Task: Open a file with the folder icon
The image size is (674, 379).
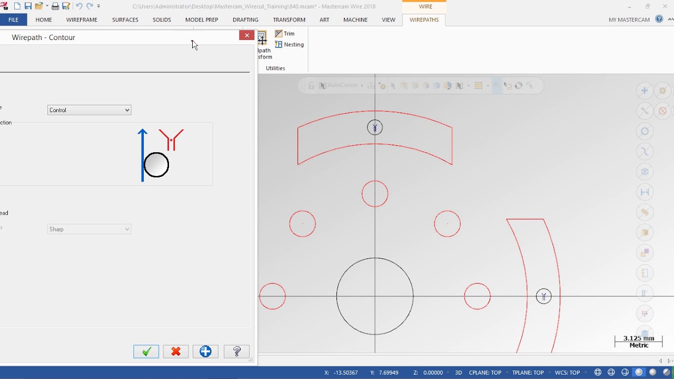Action: (x=38, y=6)
